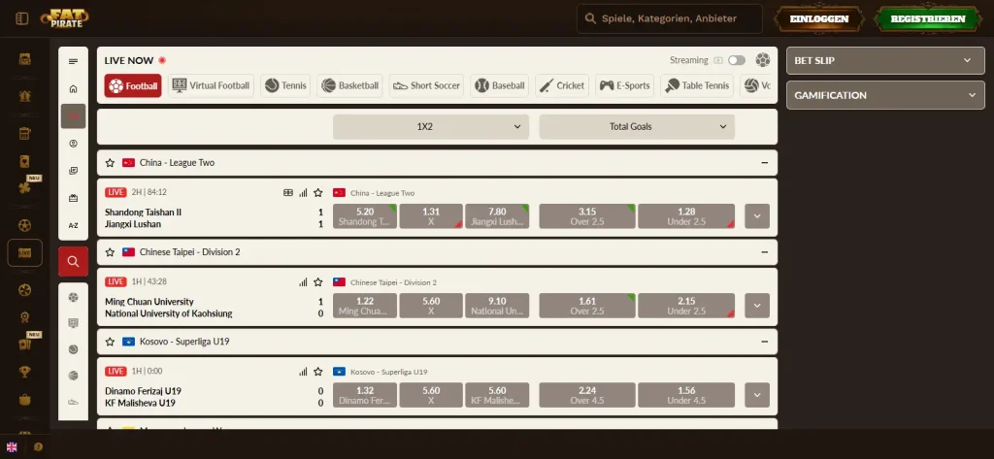
Task: Open the shopping bag icon in left sidebar
Action: pyautogui.click(x=24, y=400)
